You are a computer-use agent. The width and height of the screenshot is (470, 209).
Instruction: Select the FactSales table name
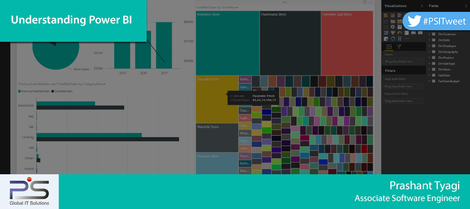coord(444,75)
